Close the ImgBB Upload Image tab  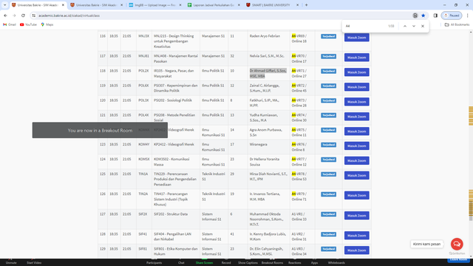click(x=180, y=5)
